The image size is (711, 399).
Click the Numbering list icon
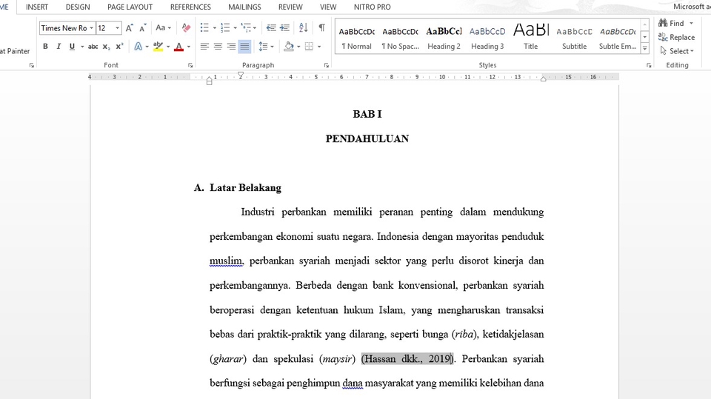pyautogui.click(x=225, y=27)
